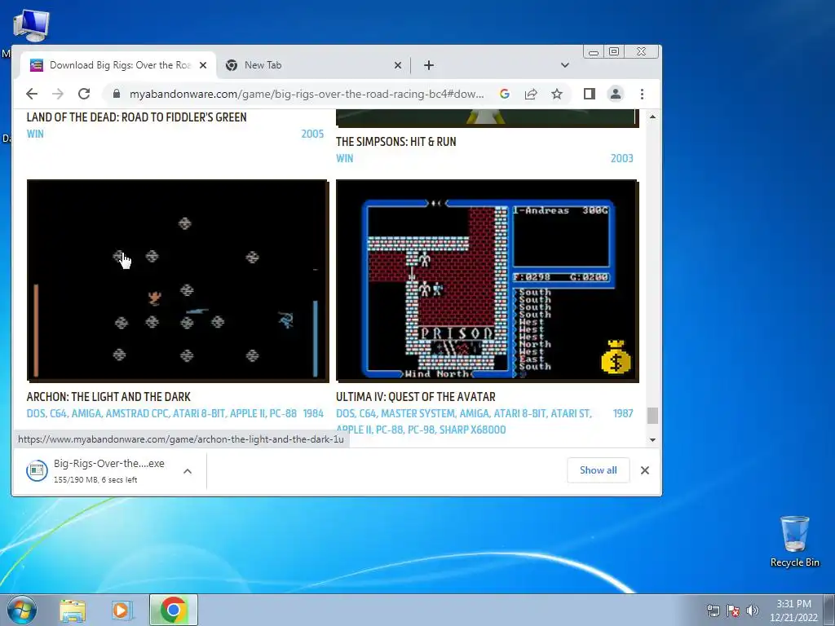Click the page scrollbar up arrow

[x=652, y=117]
